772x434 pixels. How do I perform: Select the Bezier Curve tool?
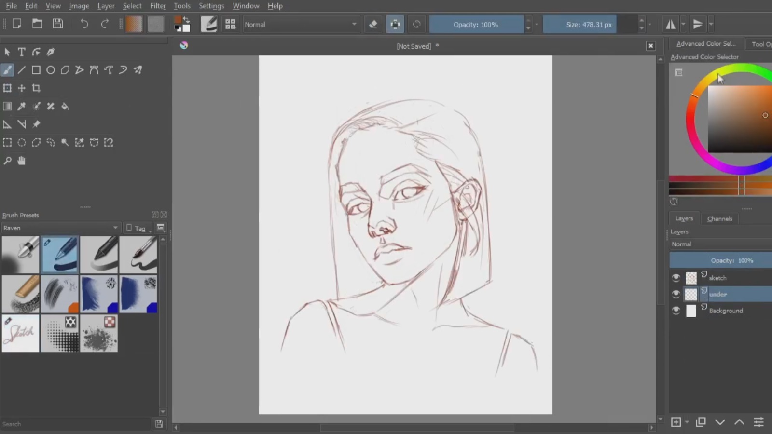[94, 70]
